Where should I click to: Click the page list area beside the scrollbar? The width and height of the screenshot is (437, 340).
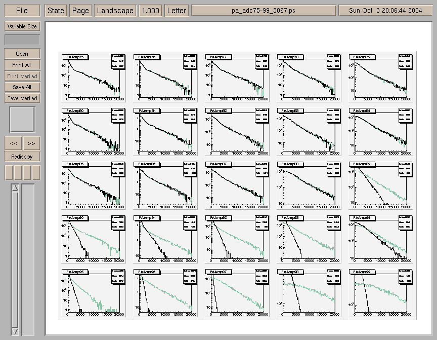click(x=28, y=259)
